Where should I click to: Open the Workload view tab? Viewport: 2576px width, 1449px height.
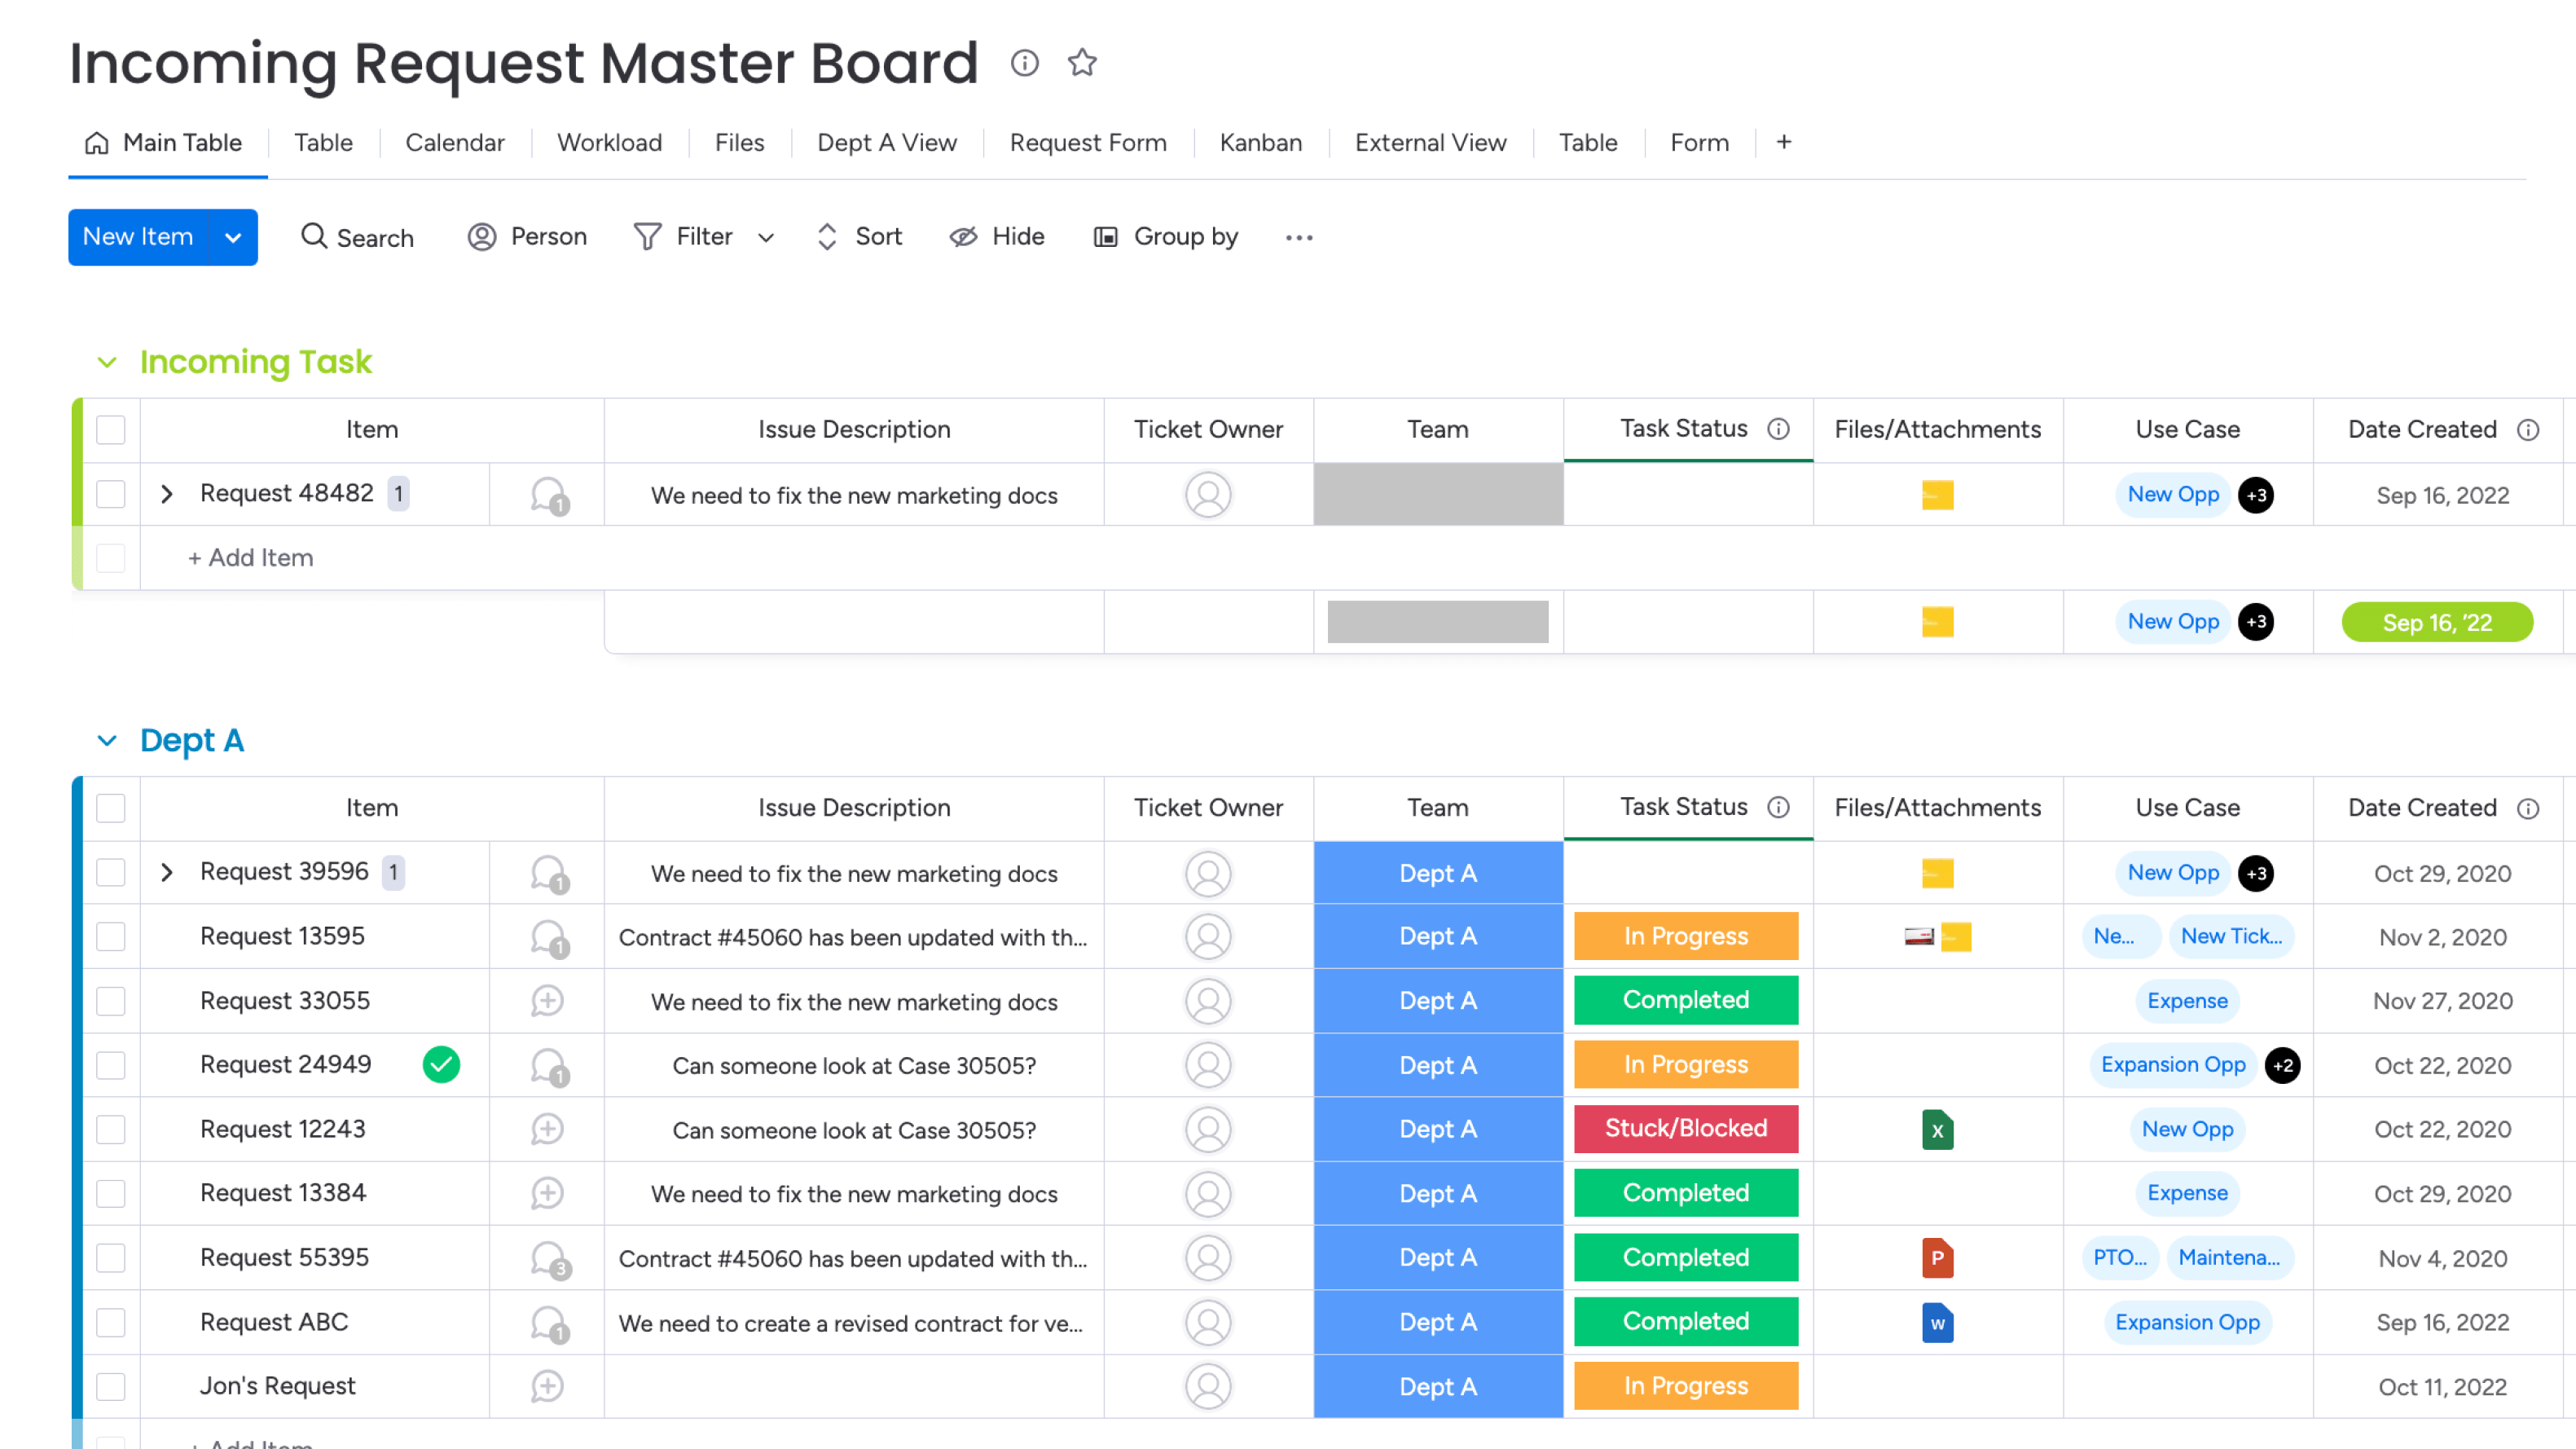(609, 142)
